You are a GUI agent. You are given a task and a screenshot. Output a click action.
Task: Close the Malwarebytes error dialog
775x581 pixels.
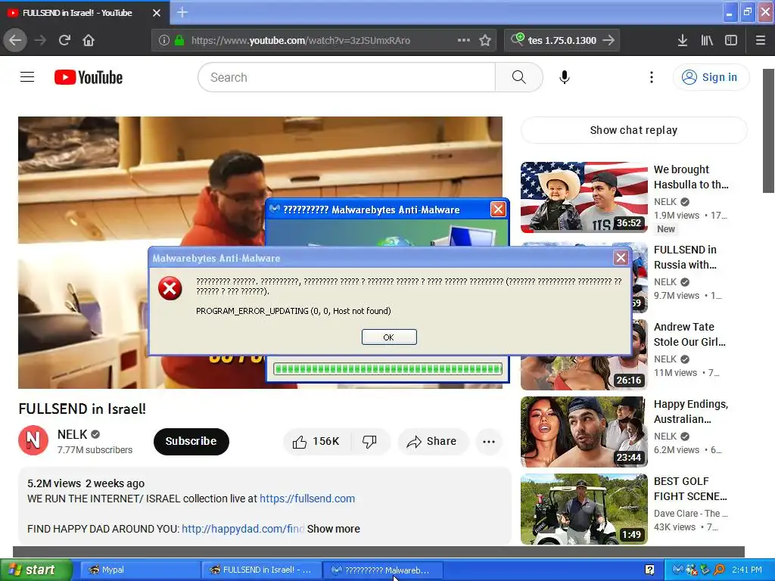coord(621,257)
